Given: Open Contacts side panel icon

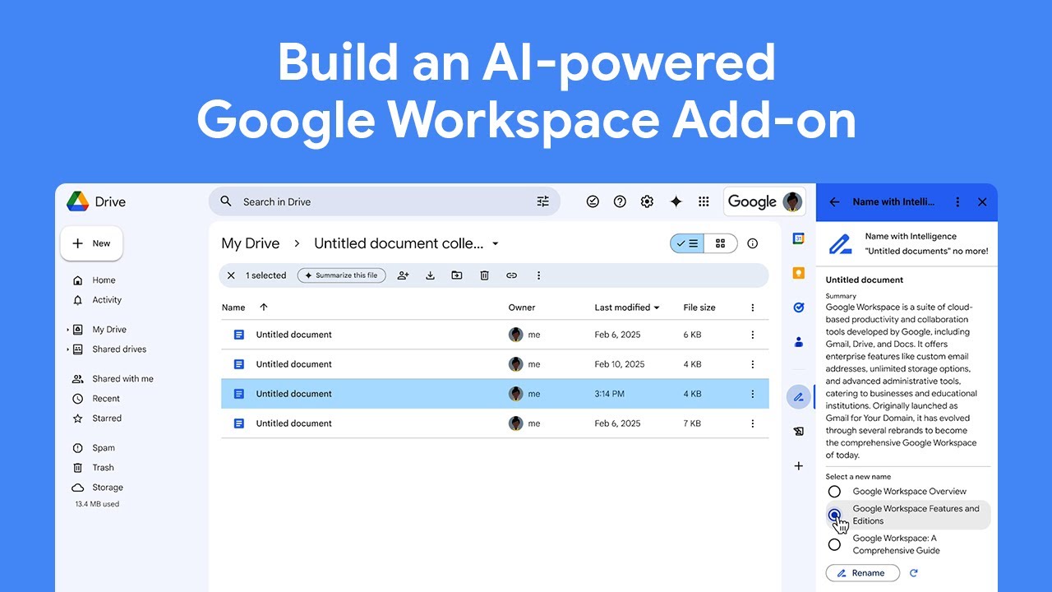Looking at the screenshot, I should [x=798, y=342].
